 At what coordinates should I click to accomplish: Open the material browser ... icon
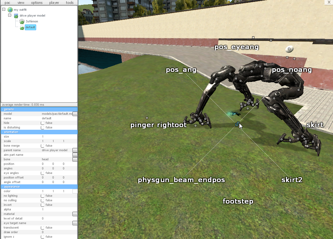click(75, 214)
